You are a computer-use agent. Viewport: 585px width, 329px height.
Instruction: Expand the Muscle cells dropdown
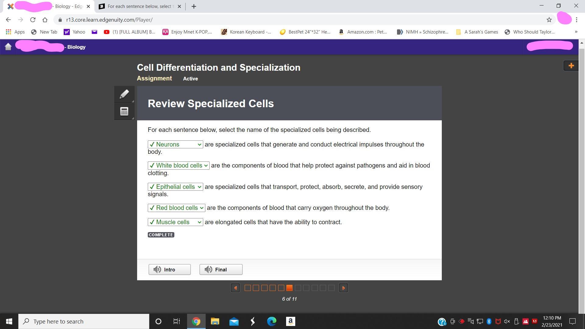pyautogui.click(x=175, y=222)
